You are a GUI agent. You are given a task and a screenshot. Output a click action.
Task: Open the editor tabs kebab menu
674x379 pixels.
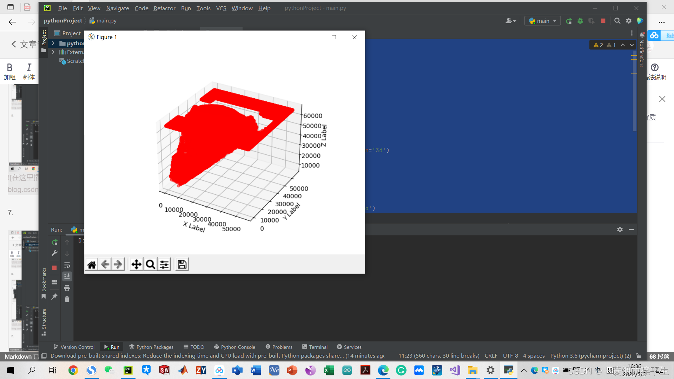coord(632,33)
